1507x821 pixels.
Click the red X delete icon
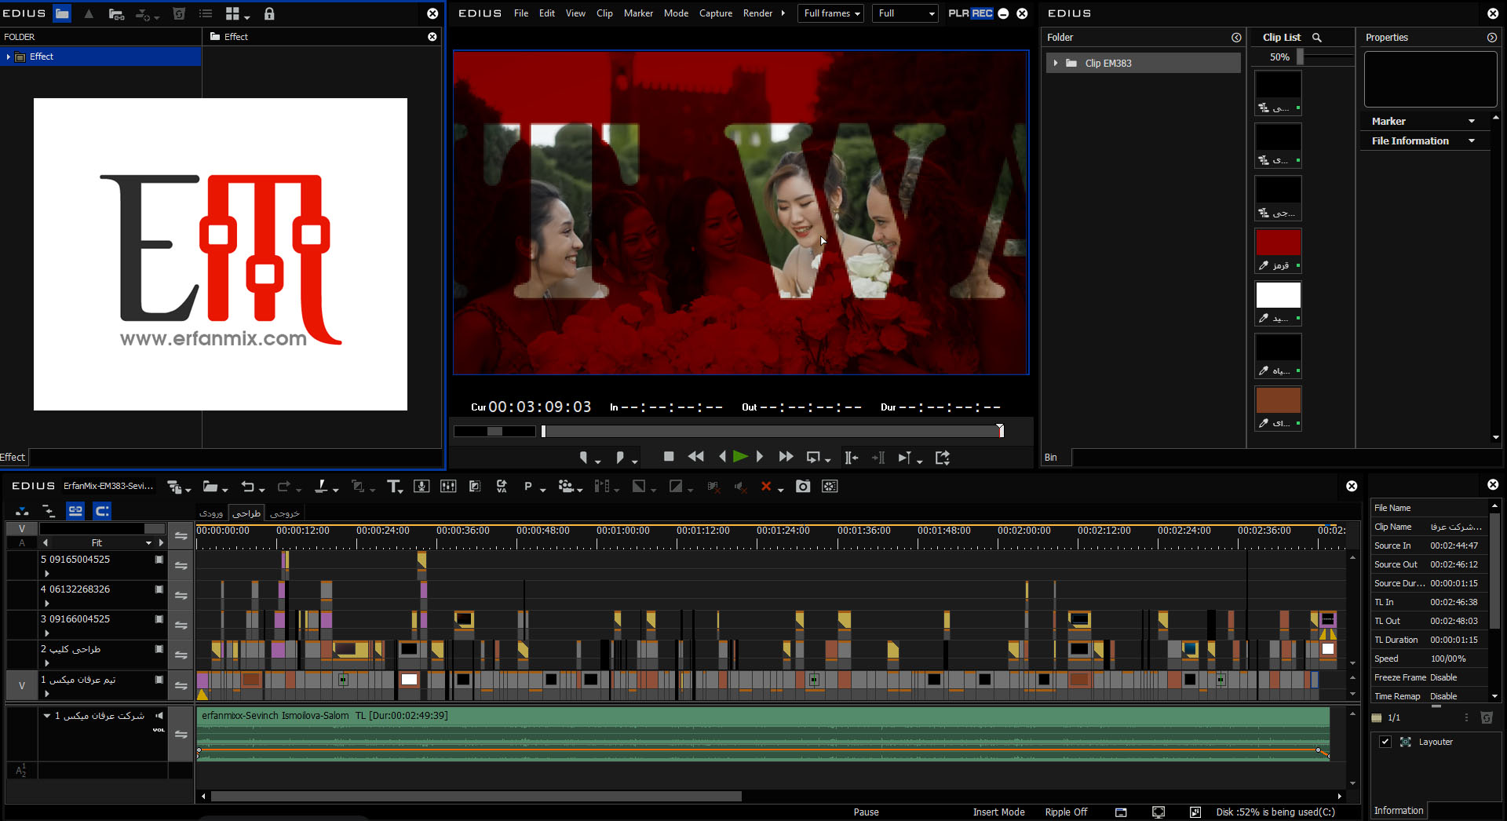click(766, 487)
